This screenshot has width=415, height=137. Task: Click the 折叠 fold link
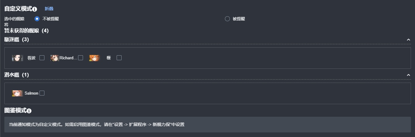point(49,9)
